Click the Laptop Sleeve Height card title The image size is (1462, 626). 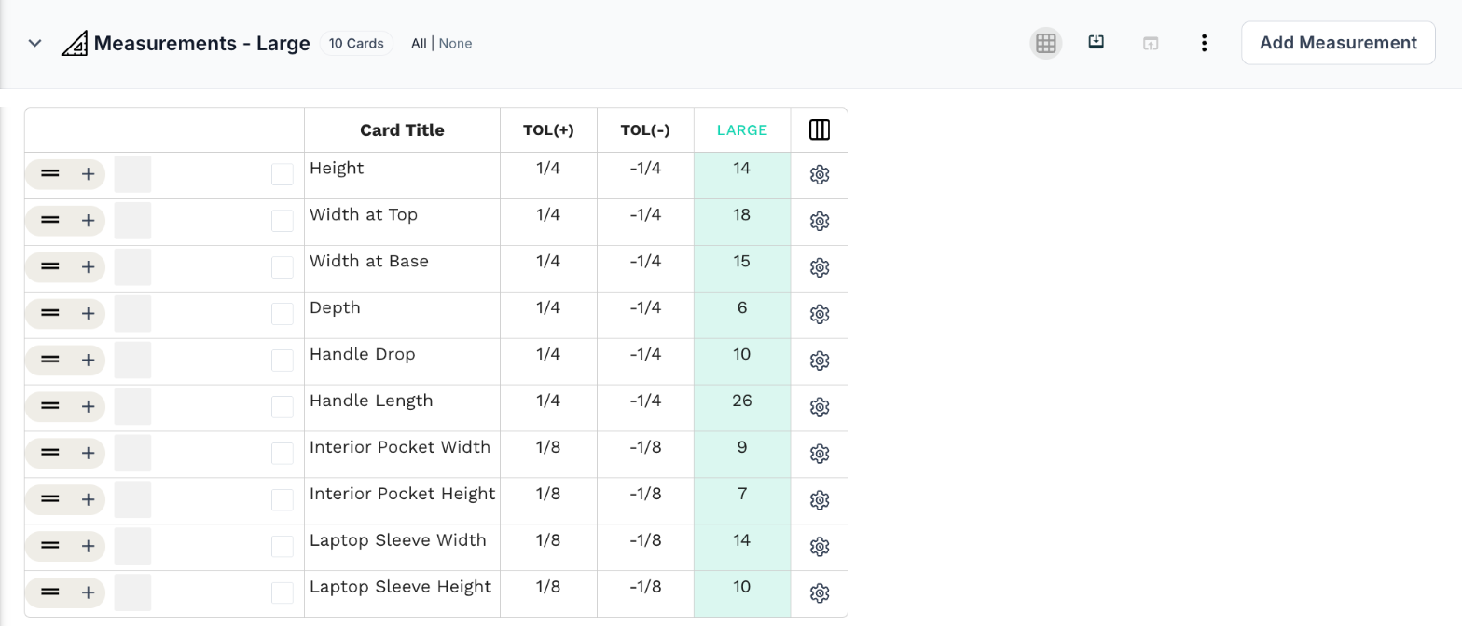coord(400,587)
